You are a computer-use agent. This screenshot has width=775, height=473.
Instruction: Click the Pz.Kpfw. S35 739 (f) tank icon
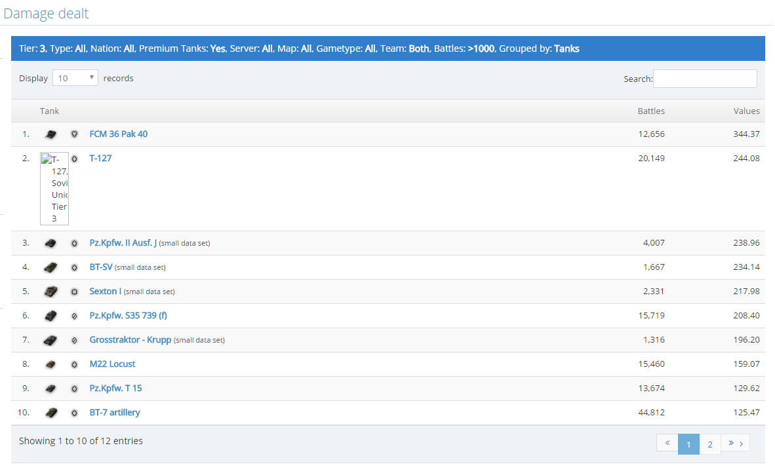click(x=50, y=316)
